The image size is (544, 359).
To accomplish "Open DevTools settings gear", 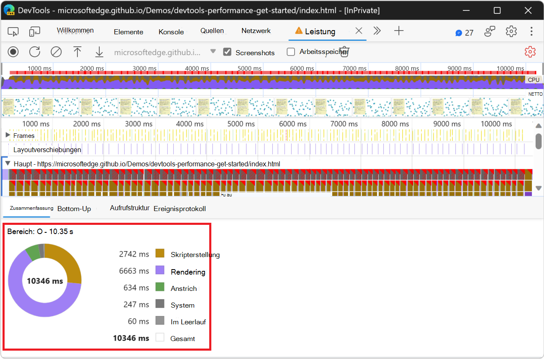I will (x=511, y=31).
